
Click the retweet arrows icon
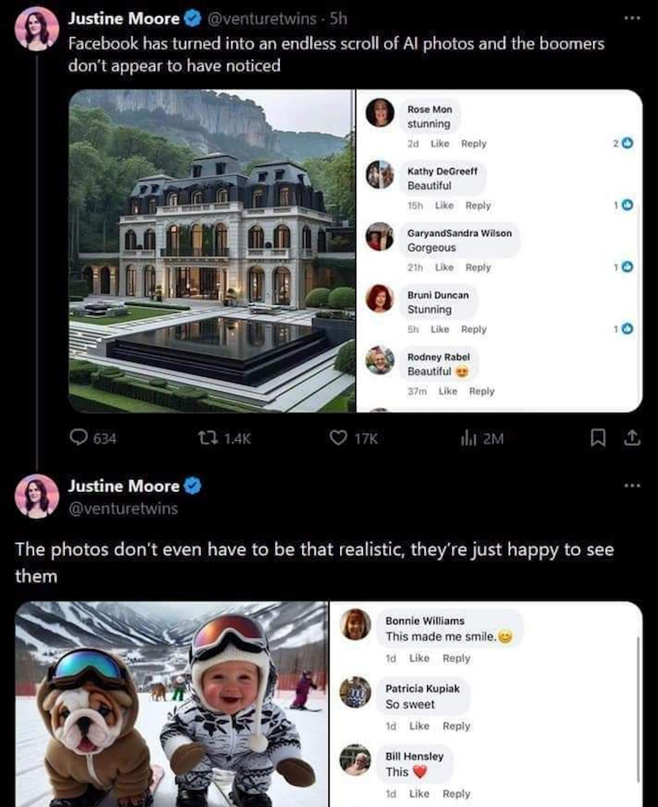point(207,438)
